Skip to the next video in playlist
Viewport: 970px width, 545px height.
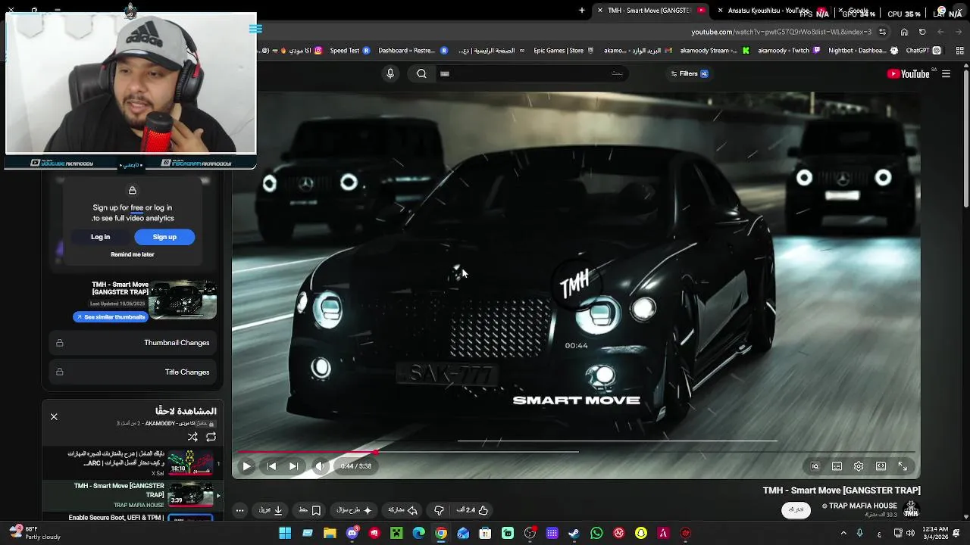click(293, 466)
